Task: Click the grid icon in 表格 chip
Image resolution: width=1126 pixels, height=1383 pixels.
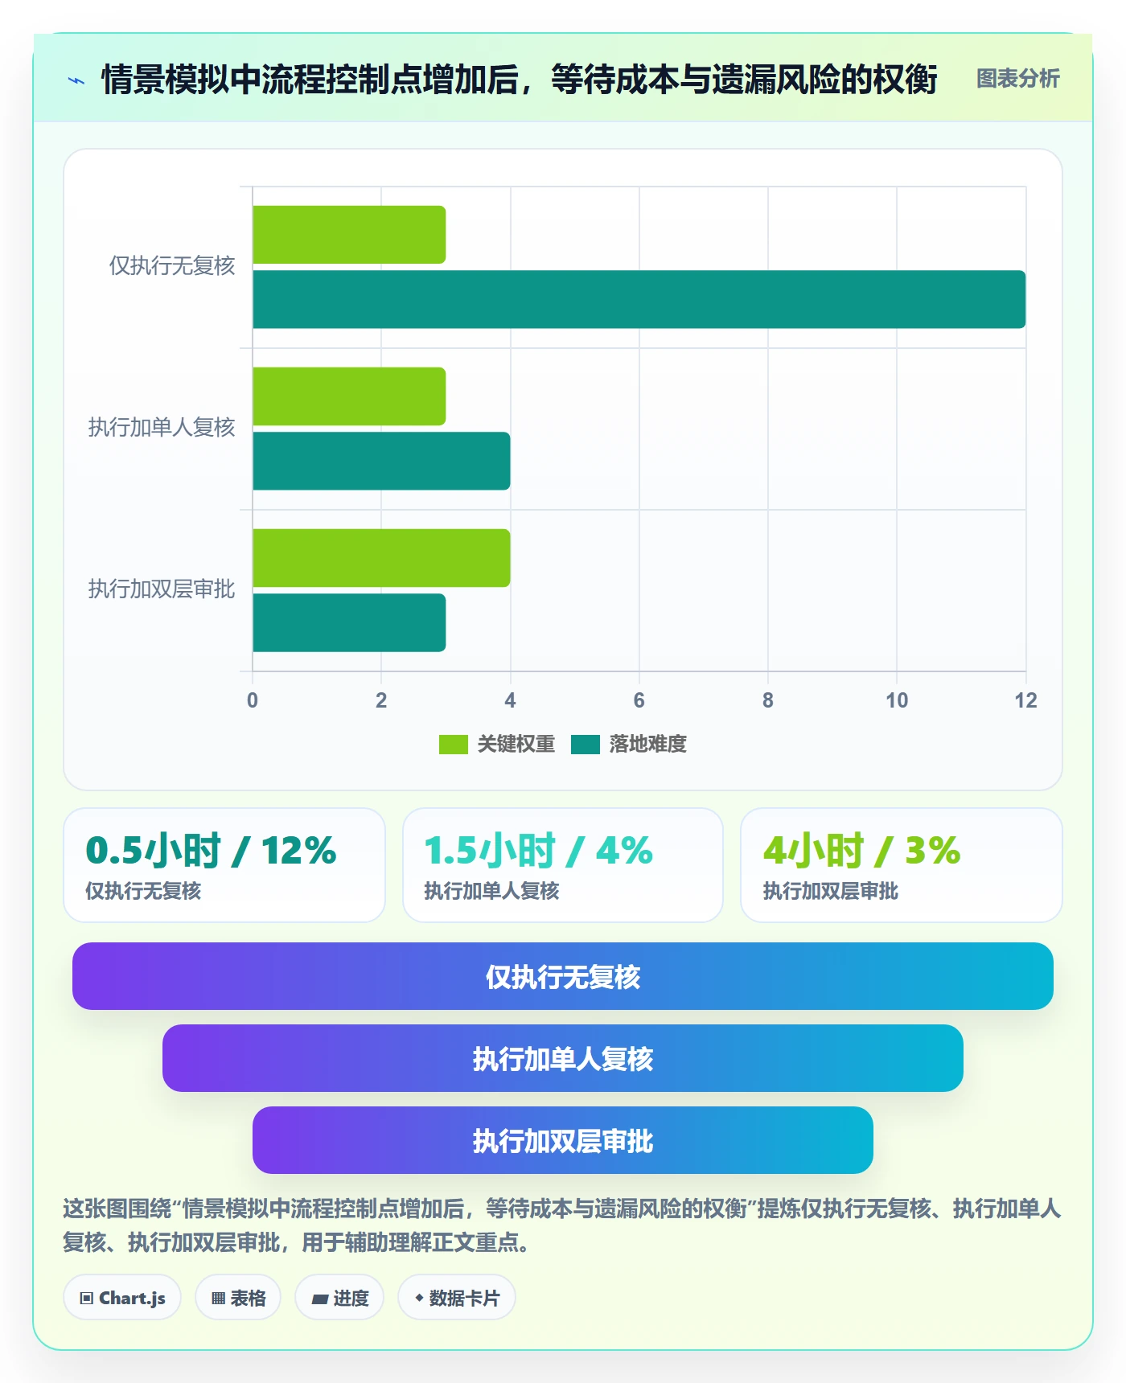Action: tap(218, 1299)
